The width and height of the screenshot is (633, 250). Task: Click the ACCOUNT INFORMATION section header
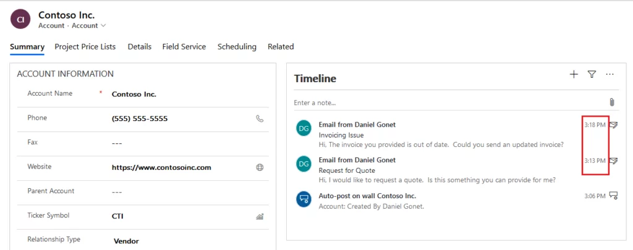click(x=66, y=74)
